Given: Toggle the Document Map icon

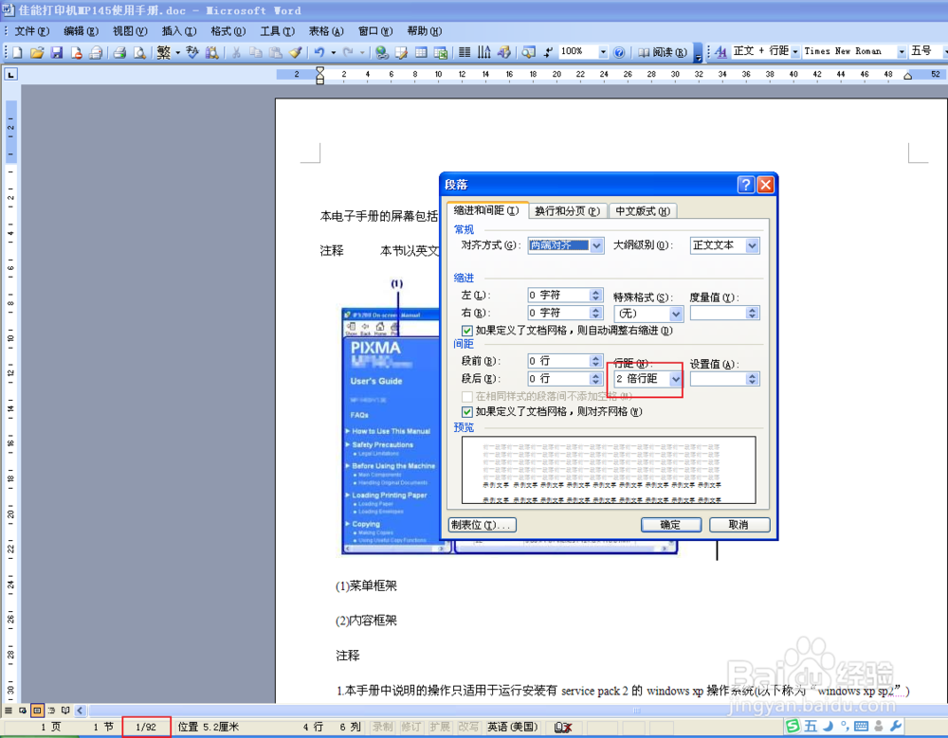Looking at the screenshot, I should point(528,53).
